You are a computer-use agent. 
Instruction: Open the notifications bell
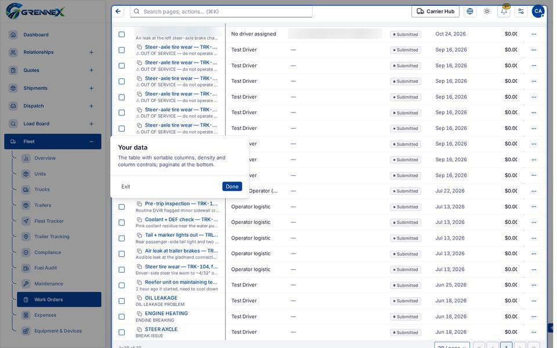click(504, 12)
